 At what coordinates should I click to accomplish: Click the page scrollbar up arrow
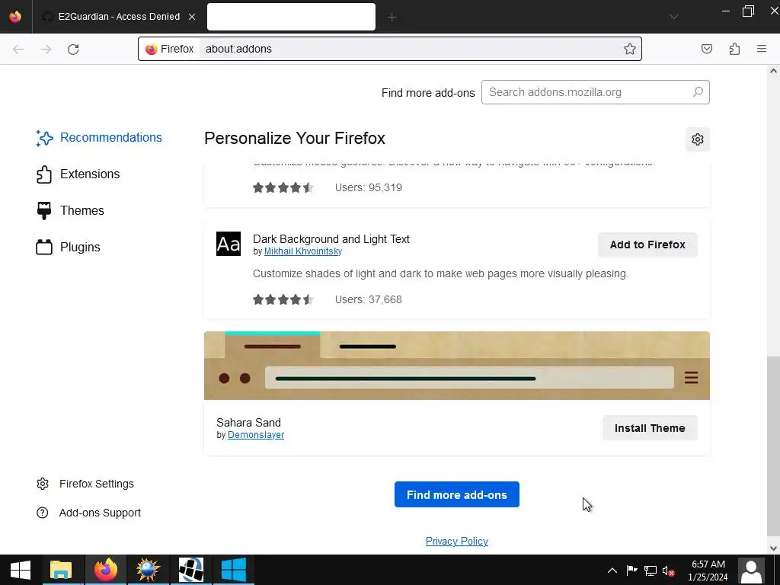(773, 71)
